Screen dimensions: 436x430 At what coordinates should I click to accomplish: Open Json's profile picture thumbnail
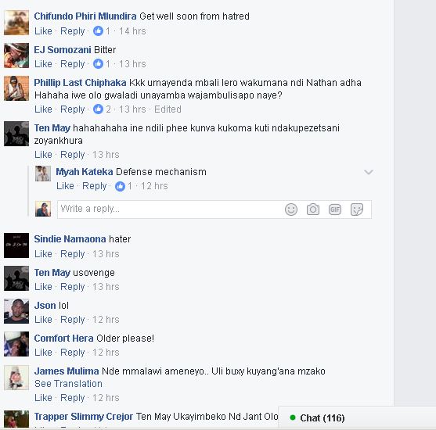point(16,311)
